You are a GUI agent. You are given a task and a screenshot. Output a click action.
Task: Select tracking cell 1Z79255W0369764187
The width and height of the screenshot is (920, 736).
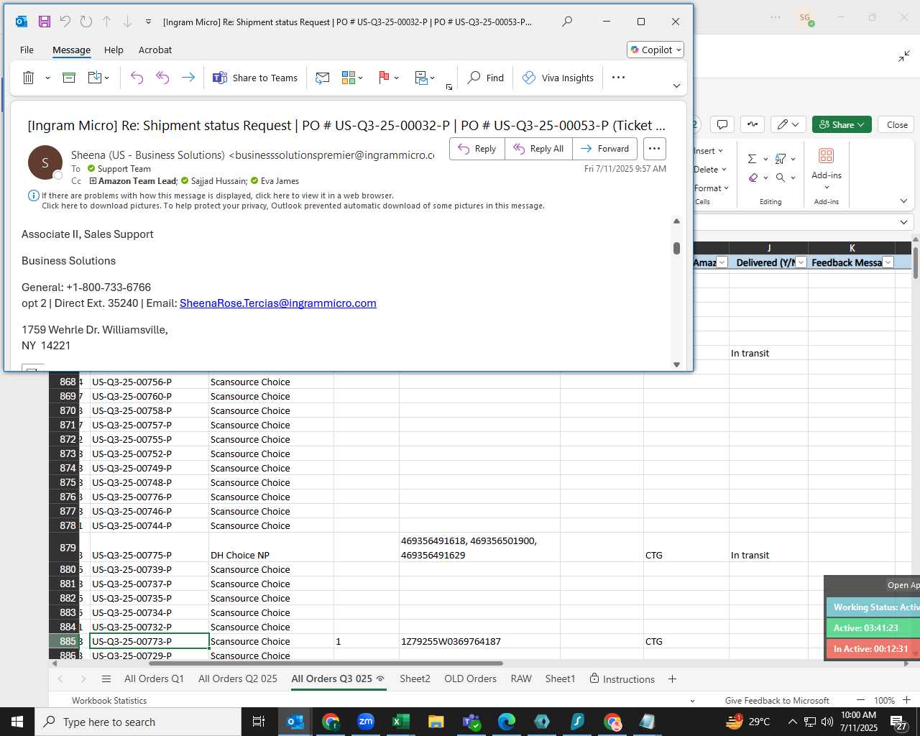coord(479,641)
